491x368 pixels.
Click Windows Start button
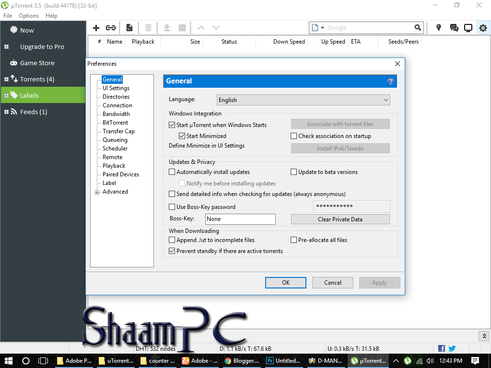tap(9, 361)
